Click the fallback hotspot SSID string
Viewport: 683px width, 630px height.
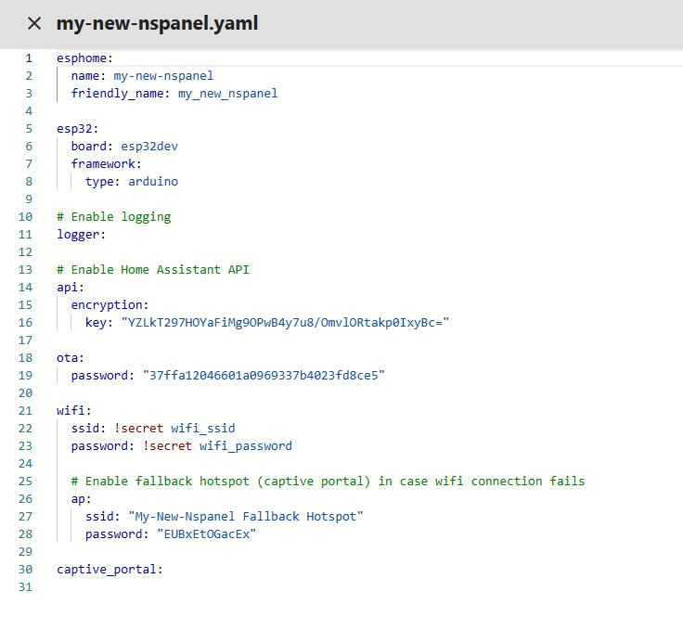coord(246,517)
